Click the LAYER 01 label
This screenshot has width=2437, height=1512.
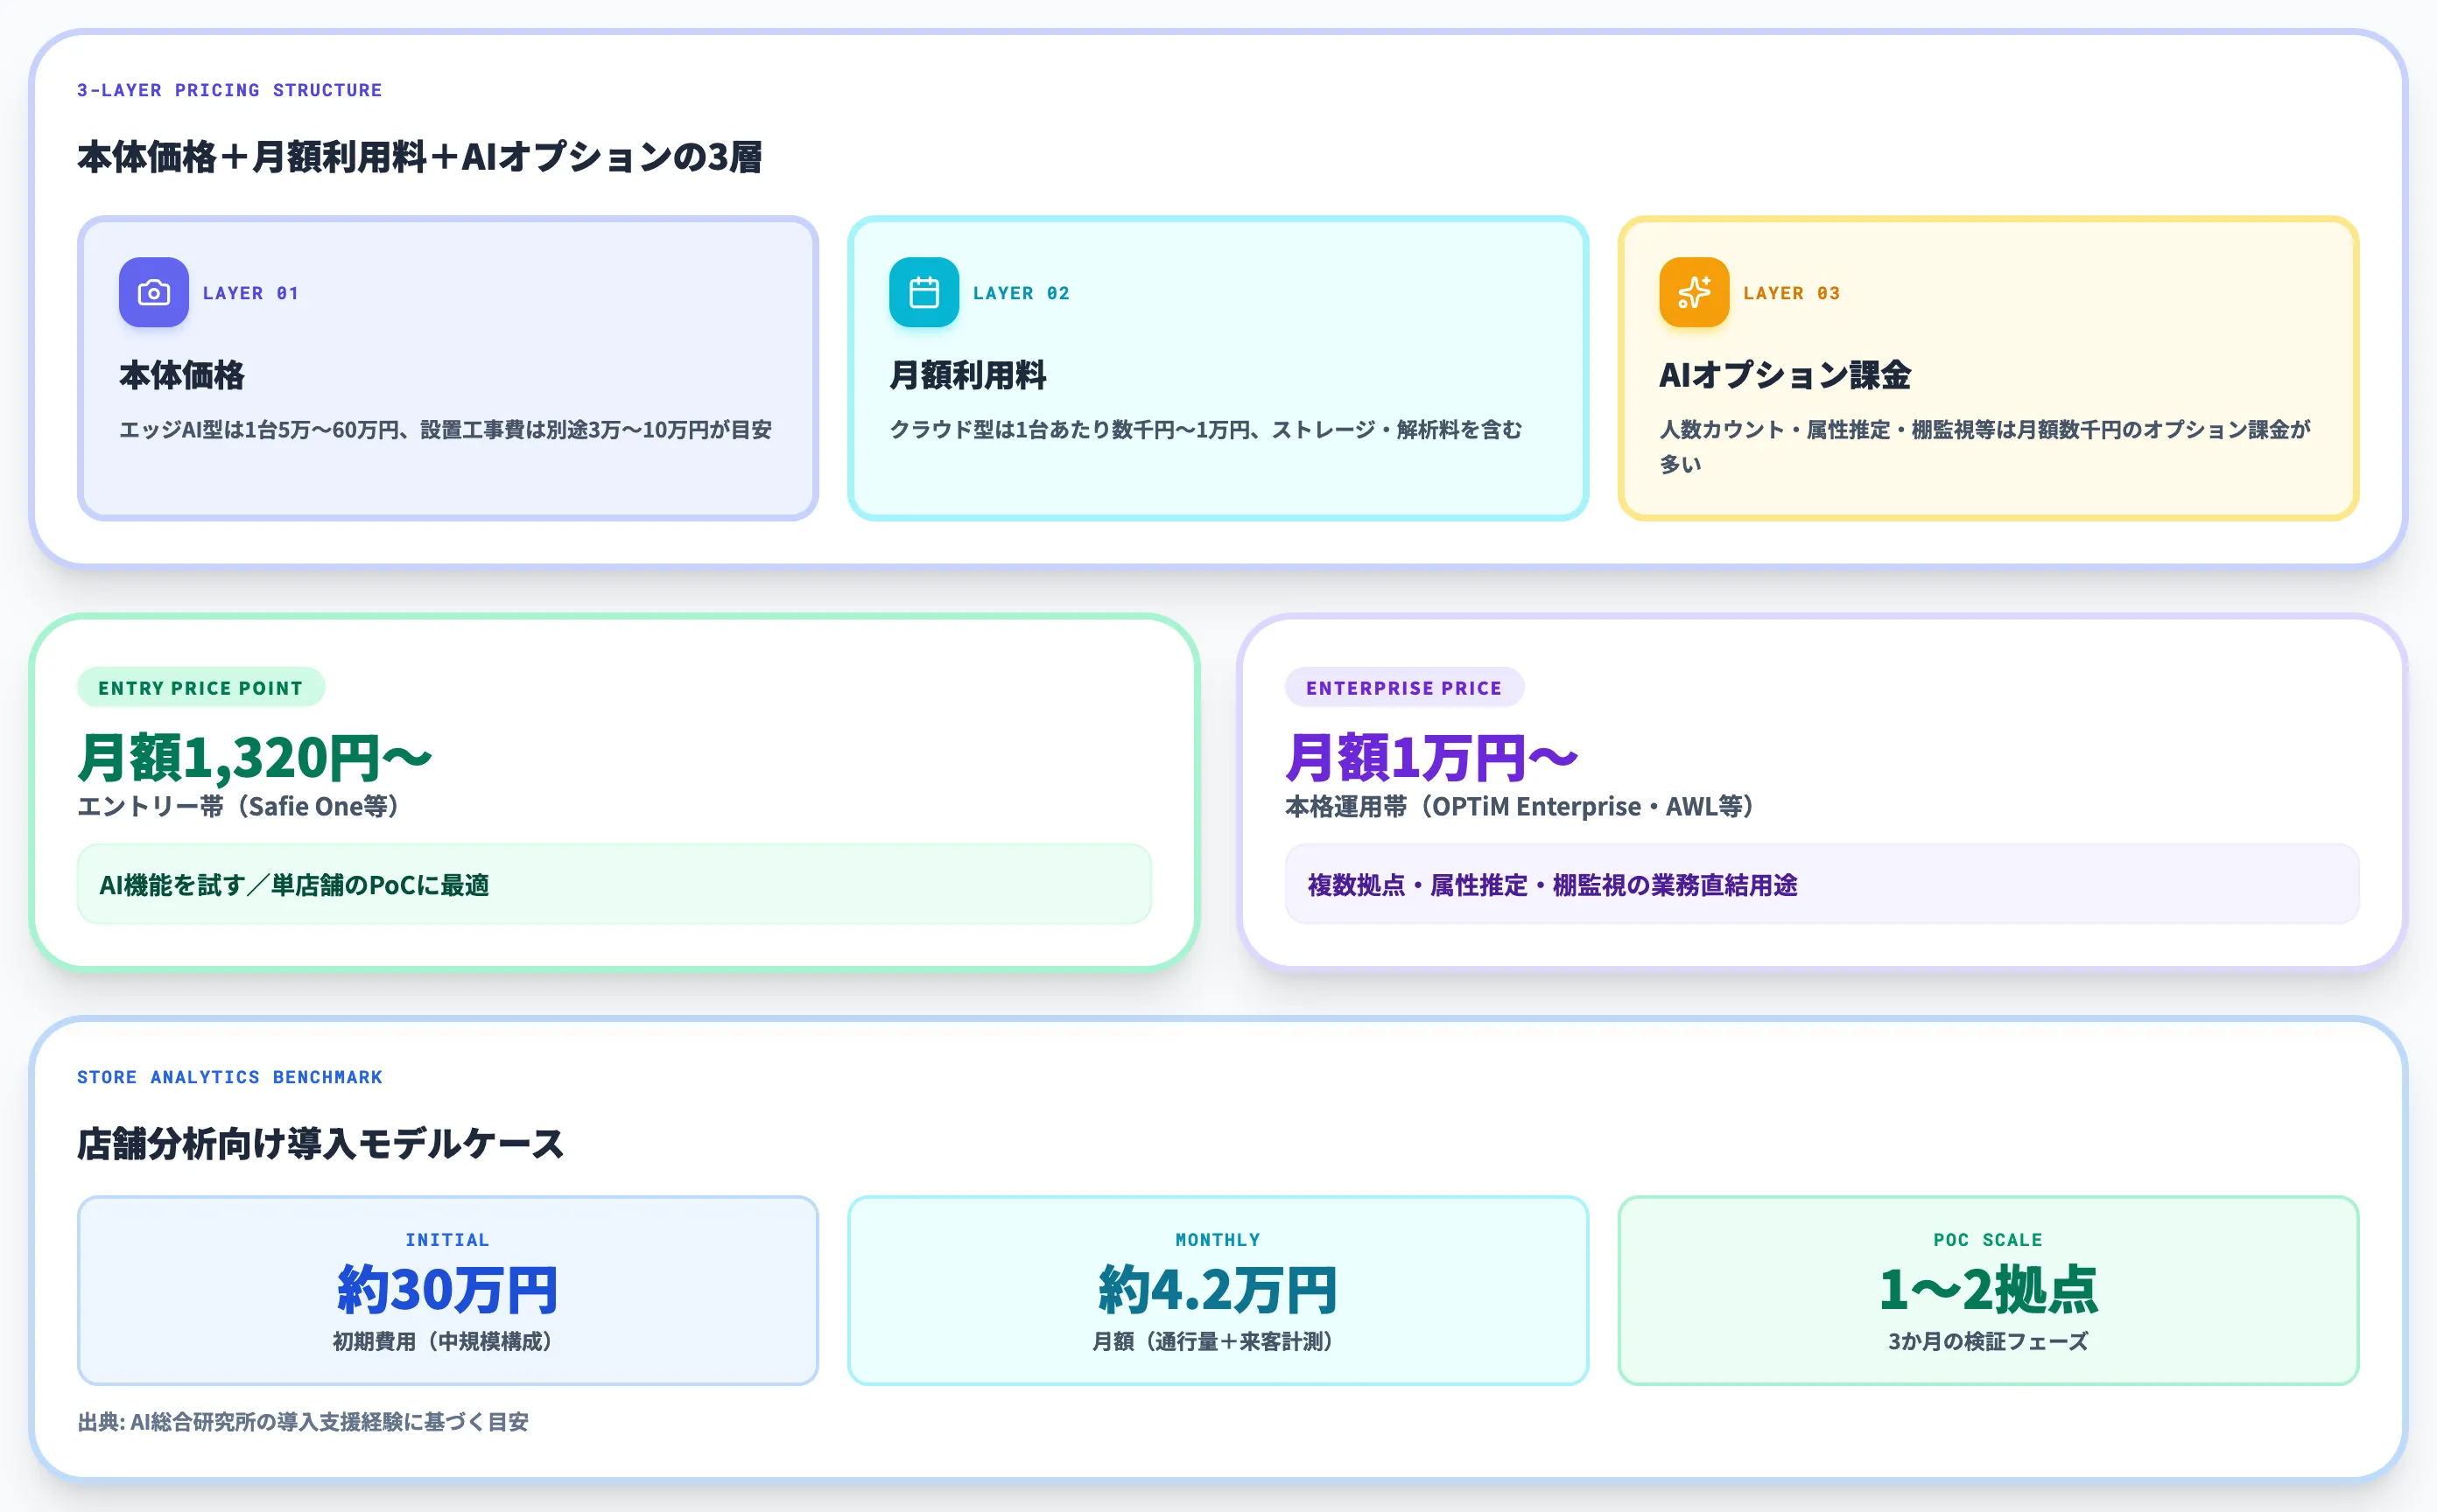click(250, 293)
